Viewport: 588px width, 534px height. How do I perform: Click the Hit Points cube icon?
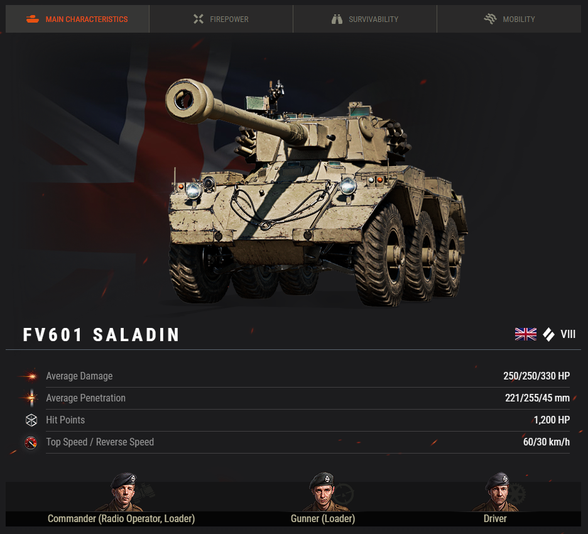click(x=31, y=420)
